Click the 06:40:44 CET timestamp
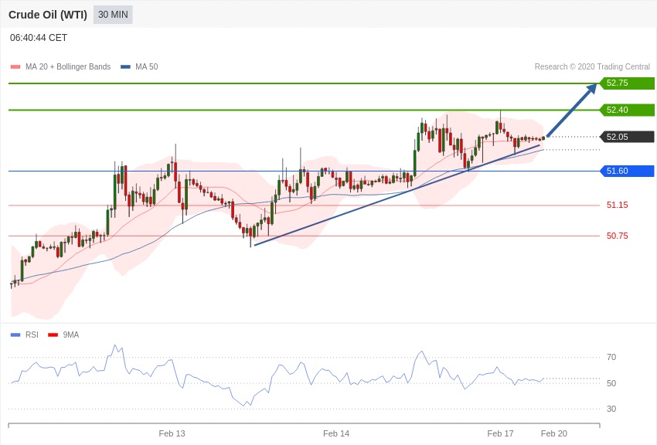The height and width of the screenshot is (445, 657). [39, 38]
